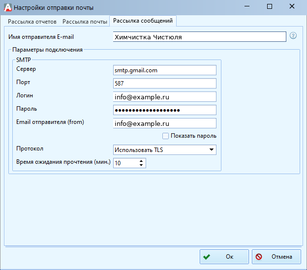The height and width of the screenshot is (270, 307).
Task: Click the Порт label
Action: (x=23, y=82)
